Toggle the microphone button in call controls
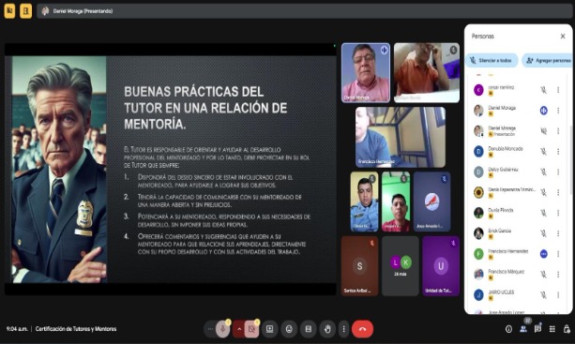 click(x=222, y=329)
